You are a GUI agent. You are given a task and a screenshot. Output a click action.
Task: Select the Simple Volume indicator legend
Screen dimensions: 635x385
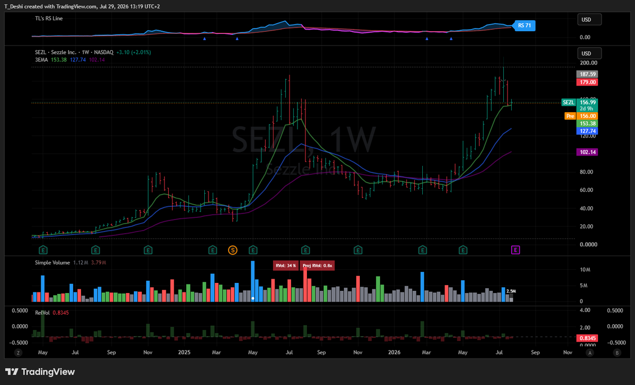(x=52, y=262)
